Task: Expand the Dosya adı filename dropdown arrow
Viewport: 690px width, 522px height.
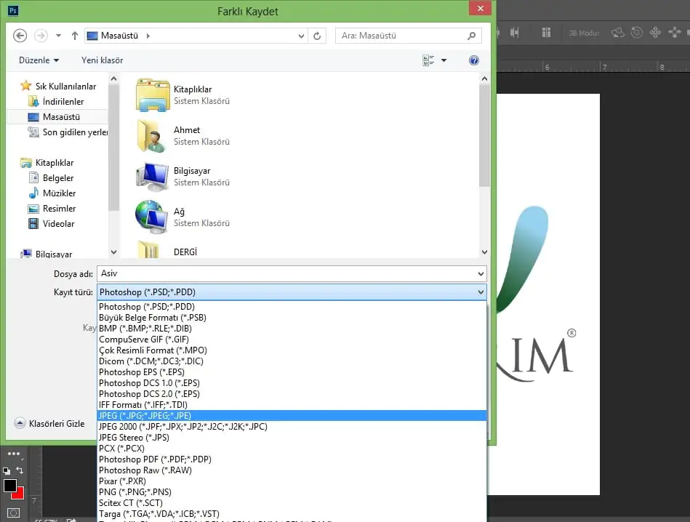Action: (x=480, y=274)
